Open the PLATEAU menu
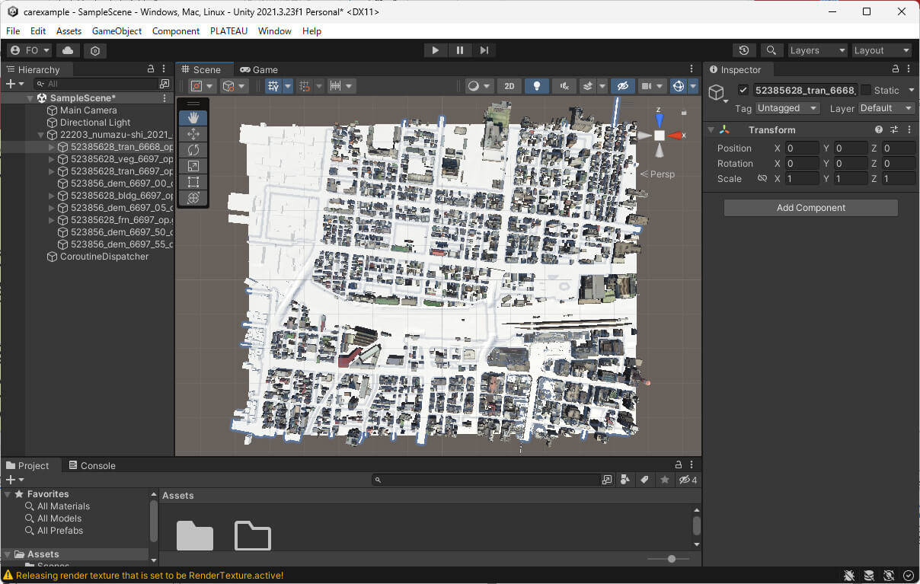The width and height of the screenshot is (920, 584). (228, 31)
